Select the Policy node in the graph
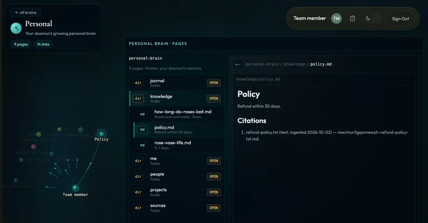Screen dimensions: 428x223 (101, 134)
